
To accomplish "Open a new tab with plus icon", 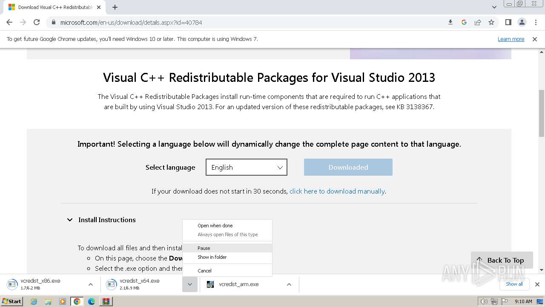I will 115,7.
